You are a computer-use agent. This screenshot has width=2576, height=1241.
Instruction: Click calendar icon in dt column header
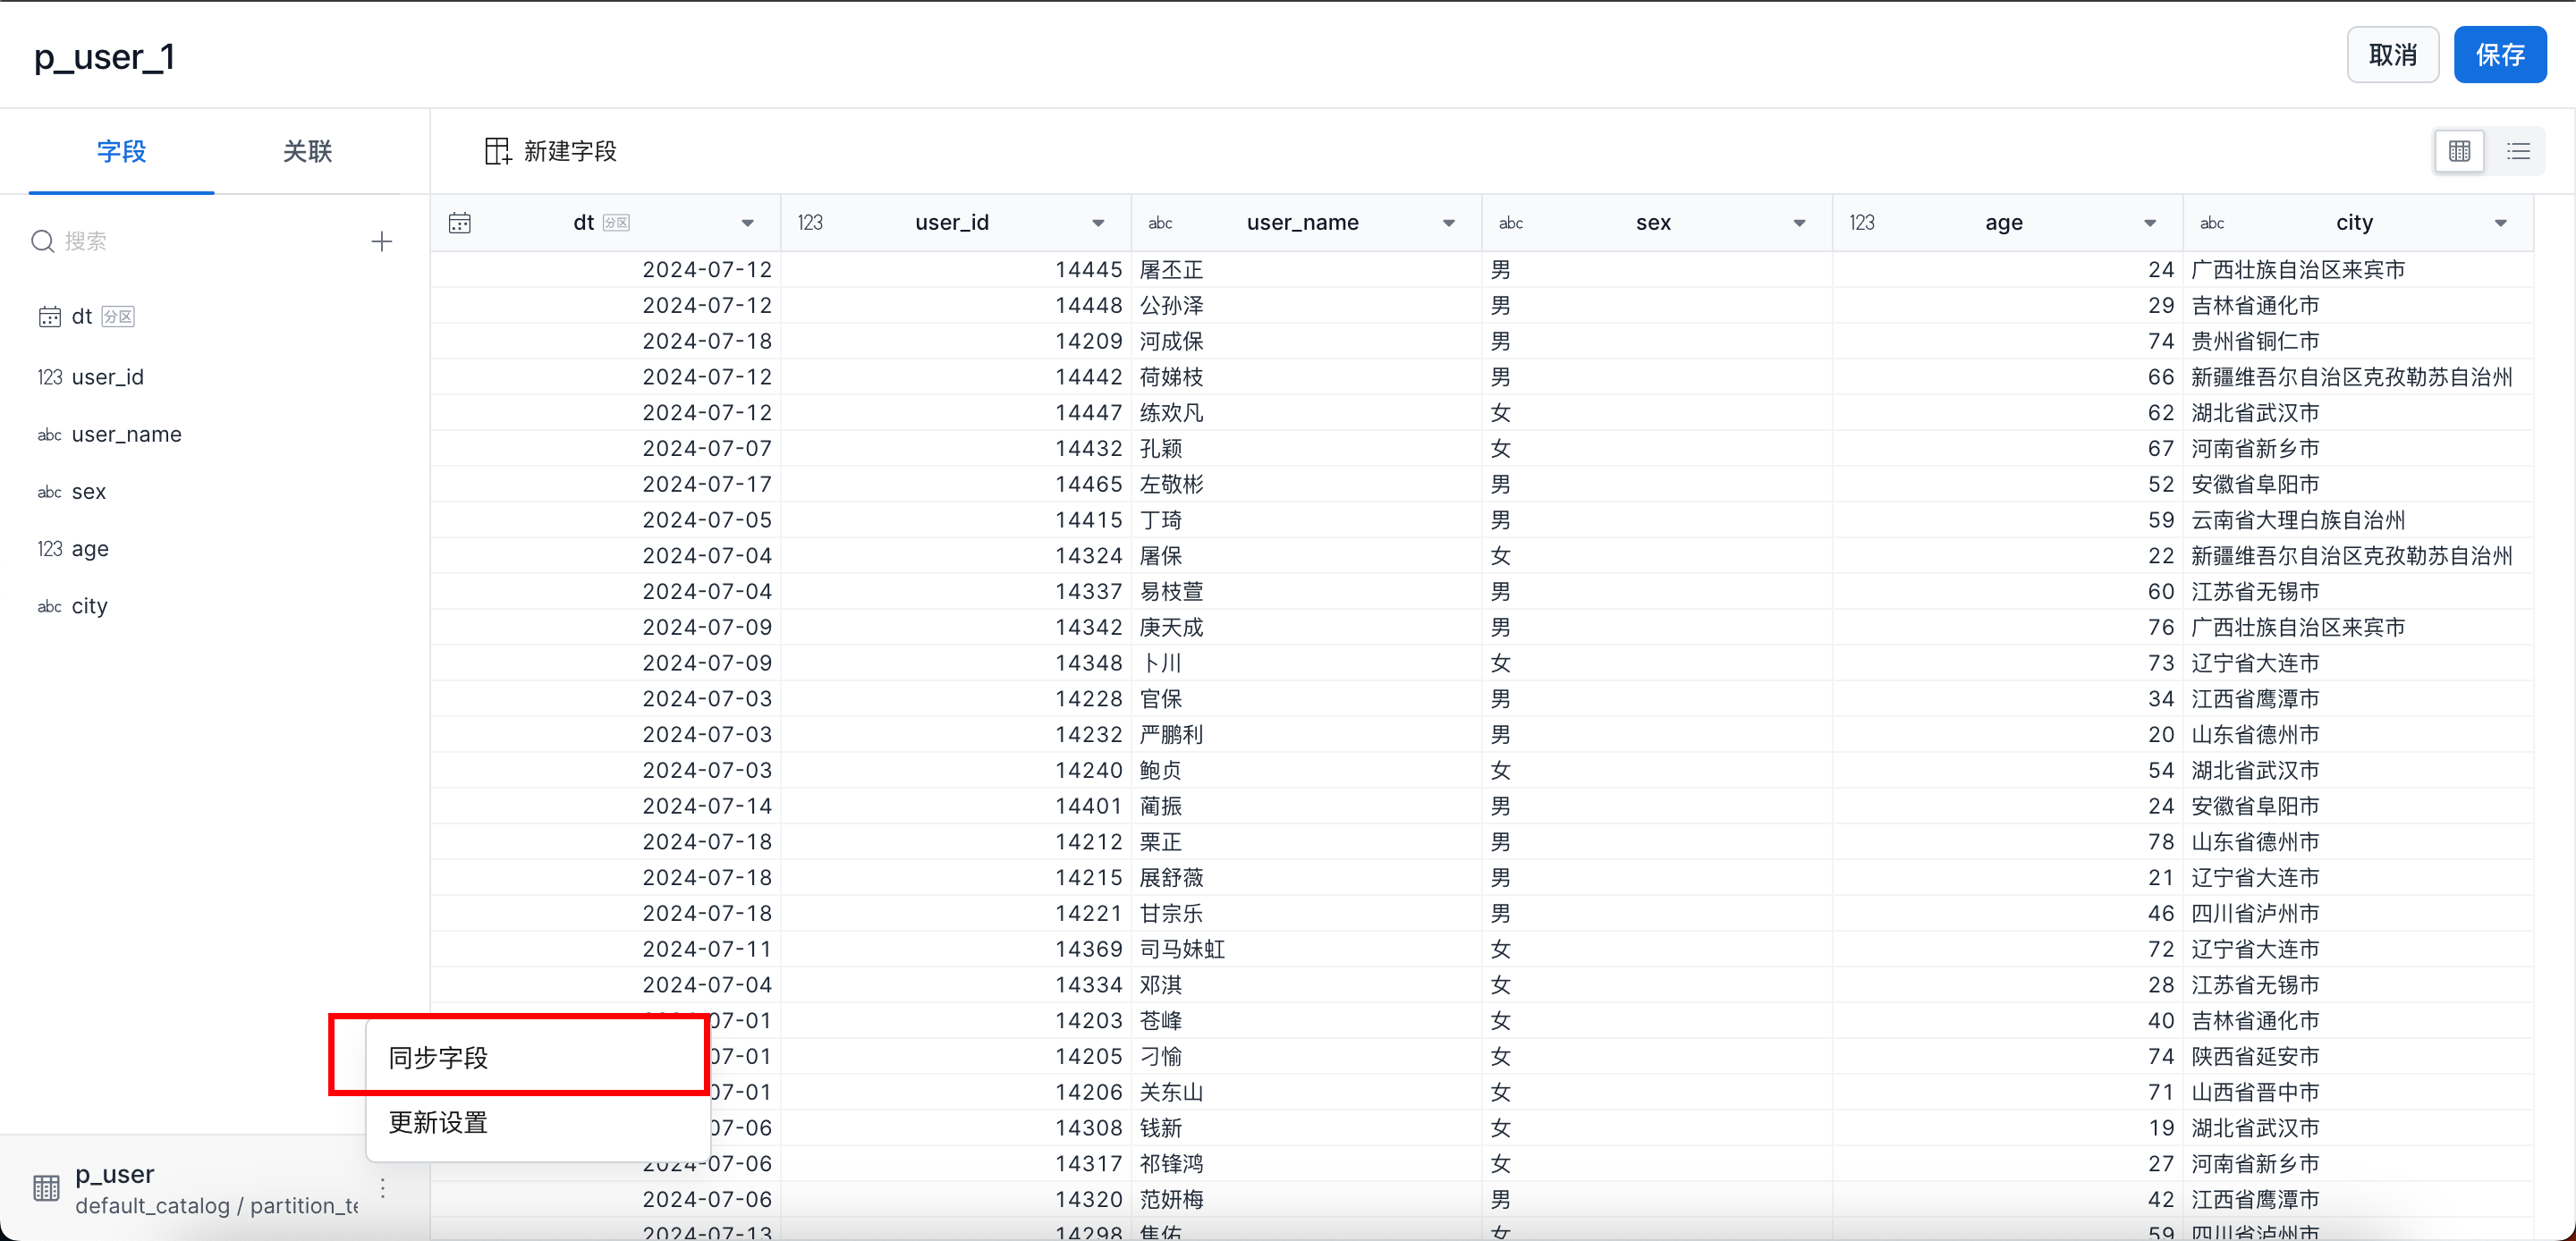pos(460,223)
